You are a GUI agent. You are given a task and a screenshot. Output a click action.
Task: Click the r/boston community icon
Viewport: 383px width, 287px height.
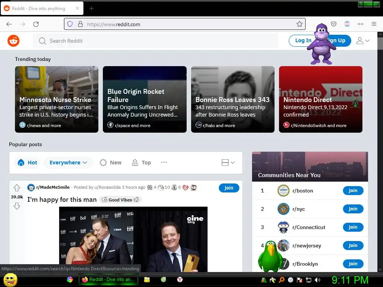pyautogui.click(x=284, y=191)
